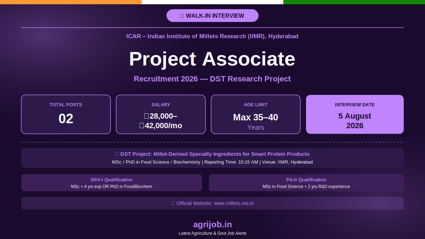Open the Salary card
The height and width of the screenshot is (239, 425).
click(161, 114)
